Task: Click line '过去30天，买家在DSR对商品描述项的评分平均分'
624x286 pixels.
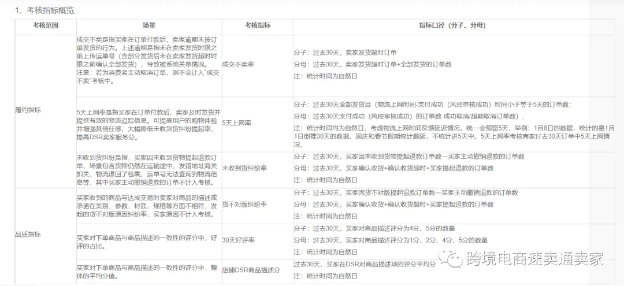Action: [365, 263]
